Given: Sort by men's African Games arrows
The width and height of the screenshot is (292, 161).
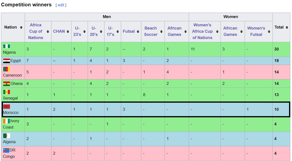Looking at the screenshot, I should [185, 32].
